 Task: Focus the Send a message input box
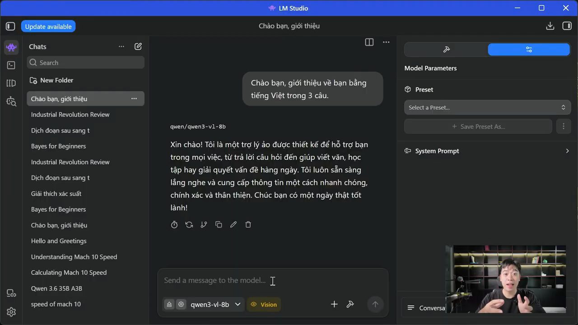273,280
